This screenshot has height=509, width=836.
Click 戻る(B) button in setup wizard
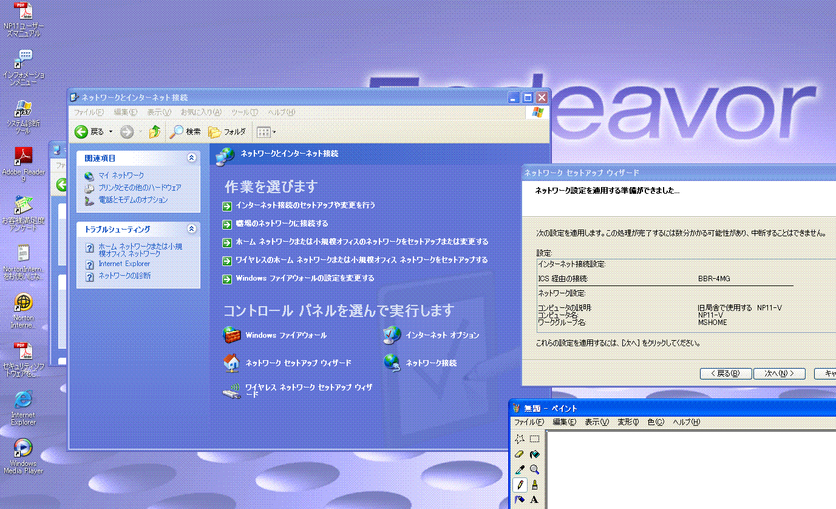tap(726, 374)
